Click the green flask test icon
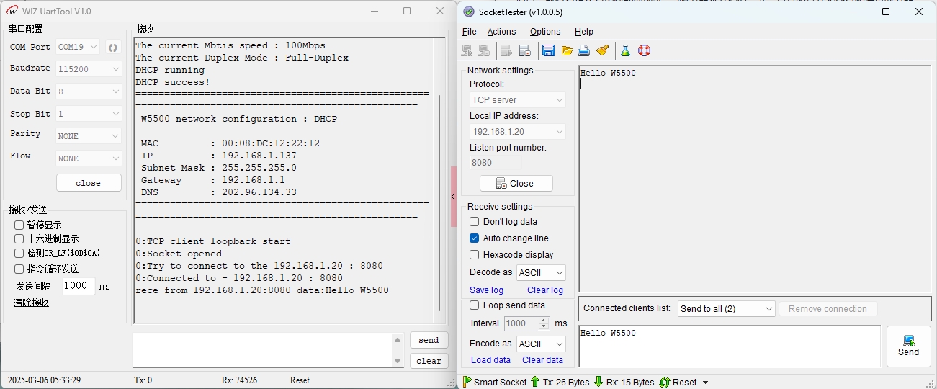The height and width of the screenshot is (389, 937). [x=625, y=50]
